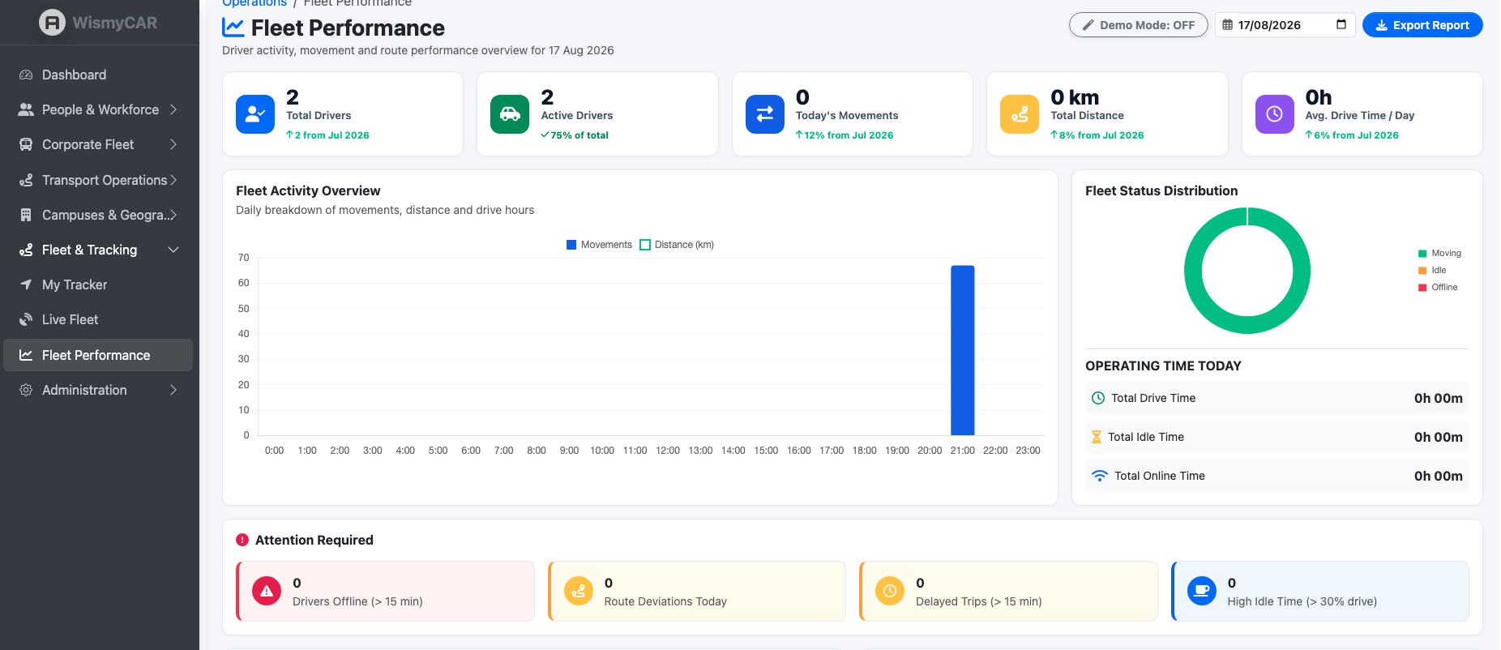Click the Delayed Trips clock icon
The width and height of the screenshot is (1501, 650).
890,591
